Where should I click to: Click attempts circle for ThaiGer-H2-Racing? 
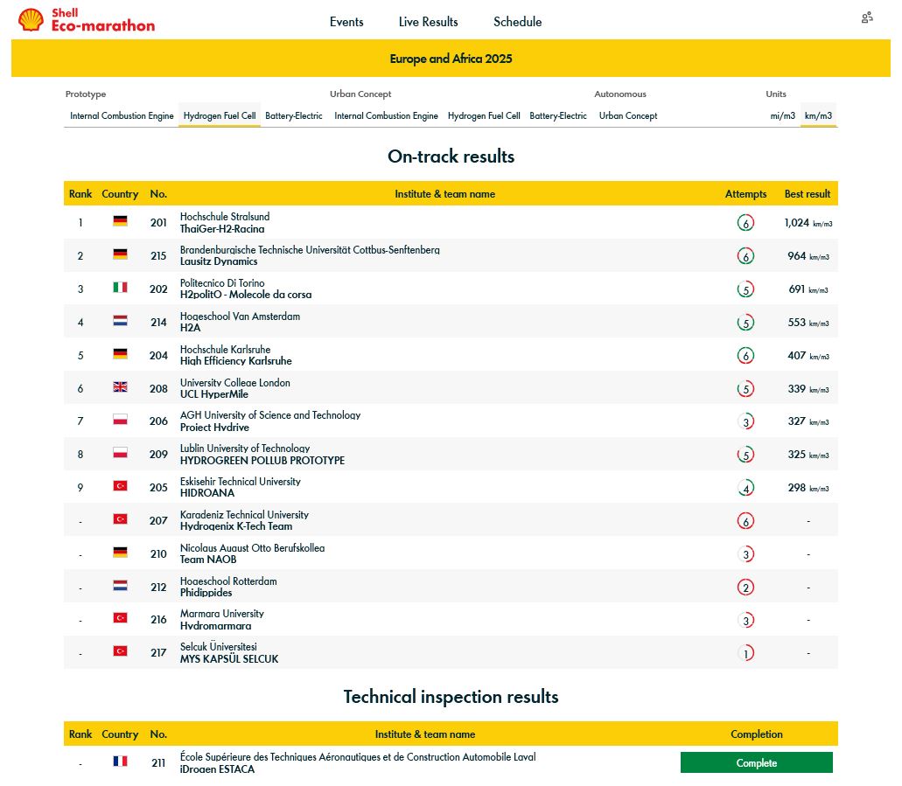click(745, 223)
